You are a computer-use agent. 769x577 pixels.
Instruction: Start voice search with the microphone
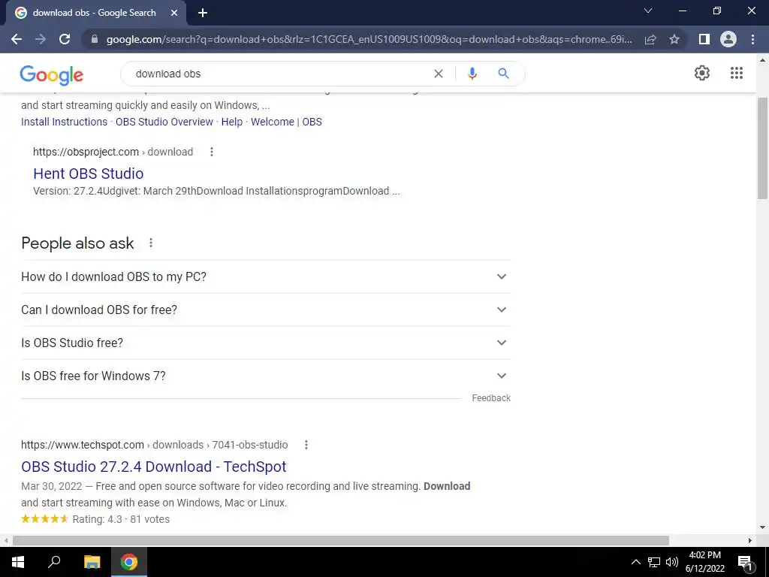pyautogui.click(x=472, y=74)
